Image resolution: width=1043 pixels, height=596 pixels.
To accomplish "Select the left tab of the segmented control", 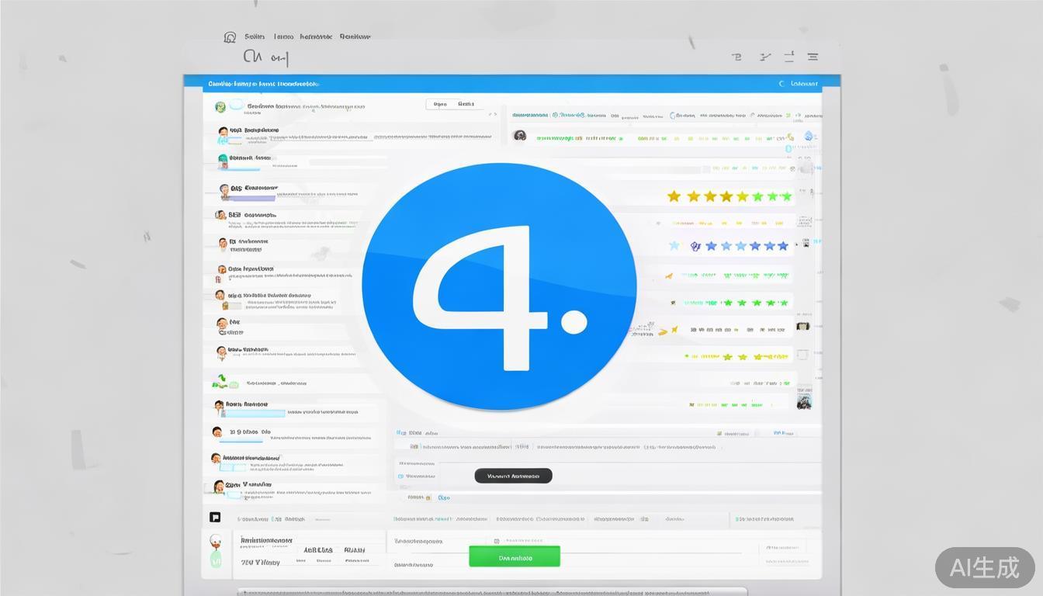I will (439, 104).
